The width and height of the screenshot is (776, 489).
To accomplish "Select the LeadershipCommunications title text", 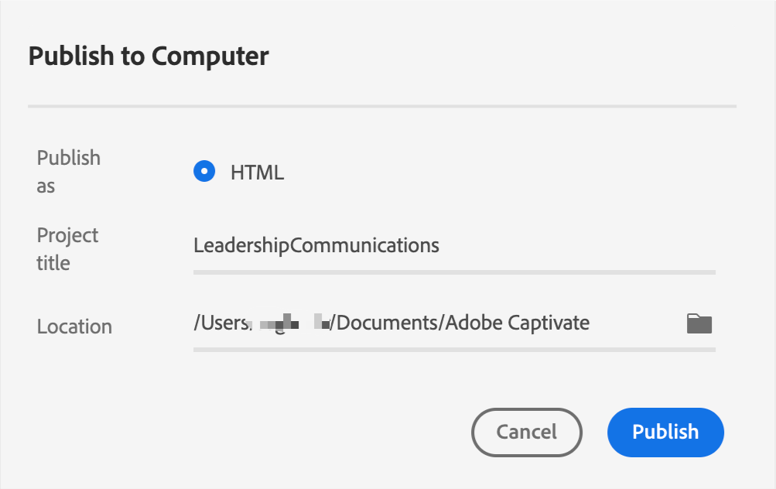I will tap(316, 245).
